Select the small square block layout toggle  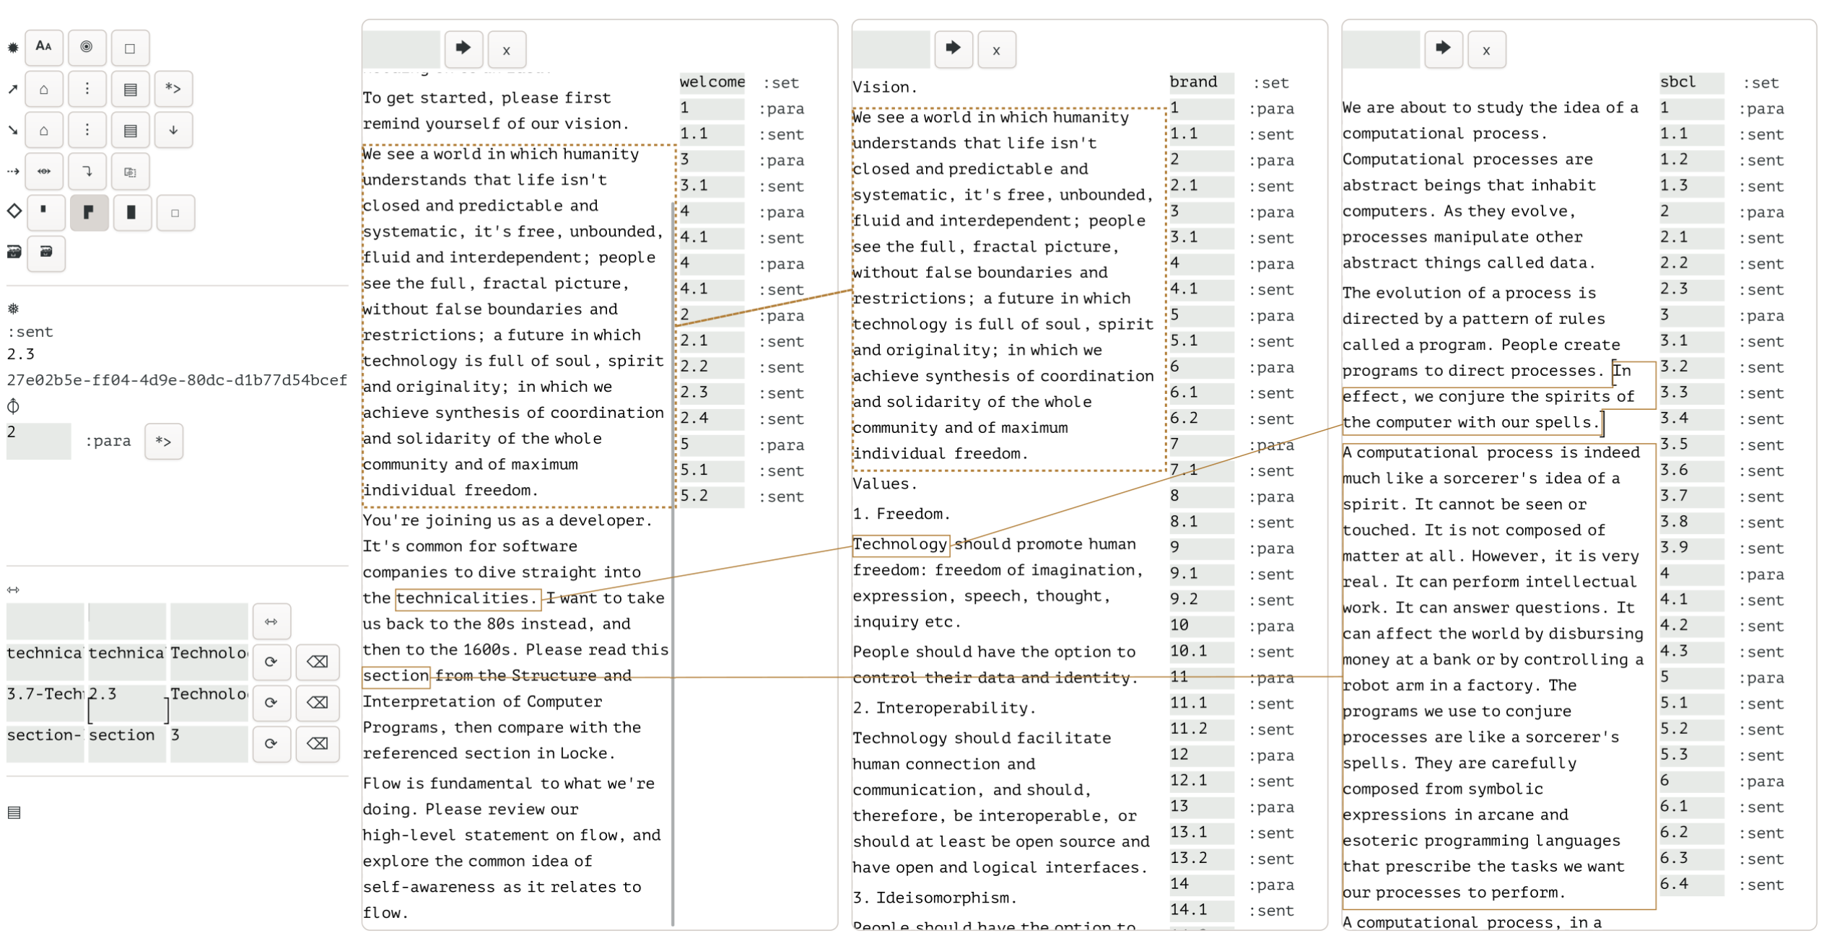[45, 213]
